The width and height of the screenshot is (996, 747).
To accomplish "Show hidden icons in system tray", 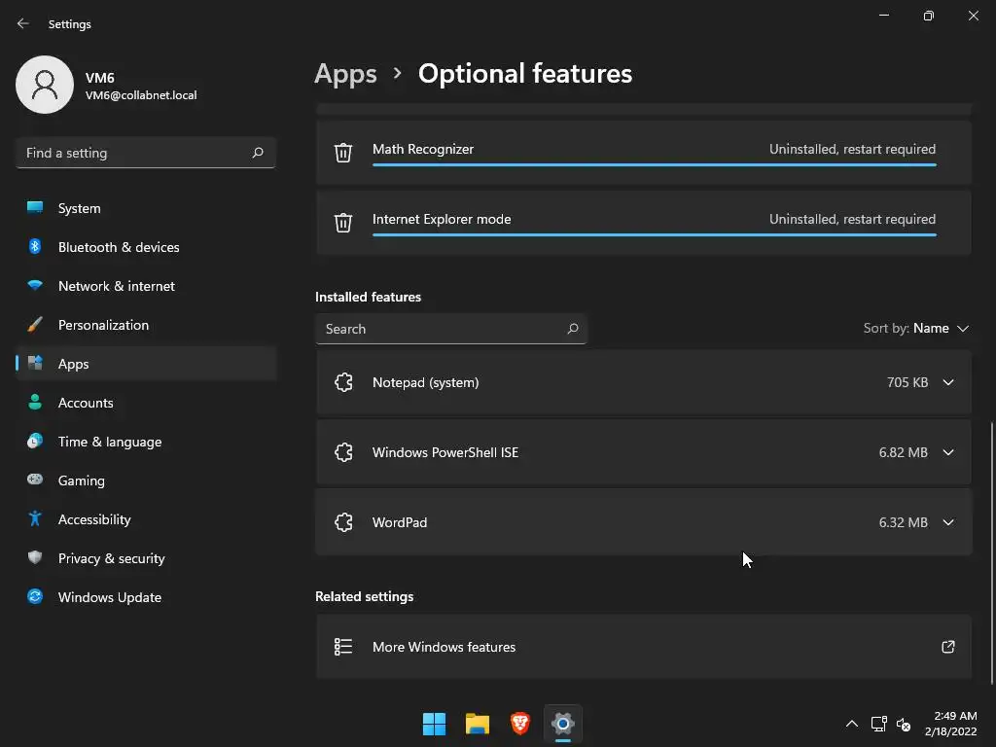I will tap(852, 724).
